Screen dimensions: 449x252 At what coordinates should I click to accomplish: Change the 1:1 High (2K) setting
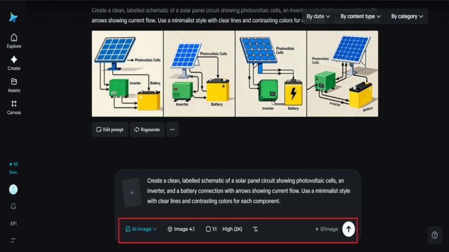click(x=224, y=229)
